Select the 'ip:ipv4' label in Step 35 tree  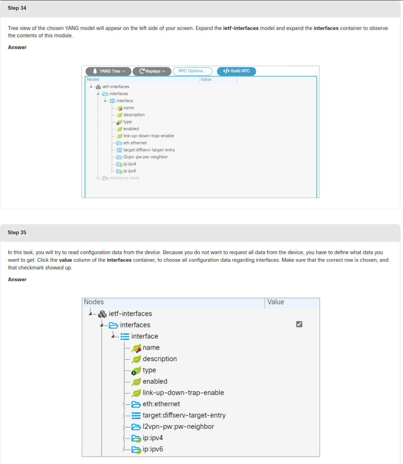[x=153, y=438]
